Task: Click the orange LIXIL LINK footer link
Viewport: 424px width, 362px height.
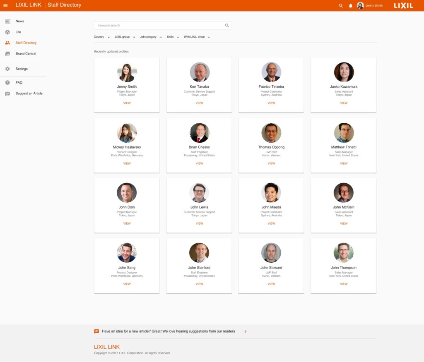Action: [x=107, y=347]
